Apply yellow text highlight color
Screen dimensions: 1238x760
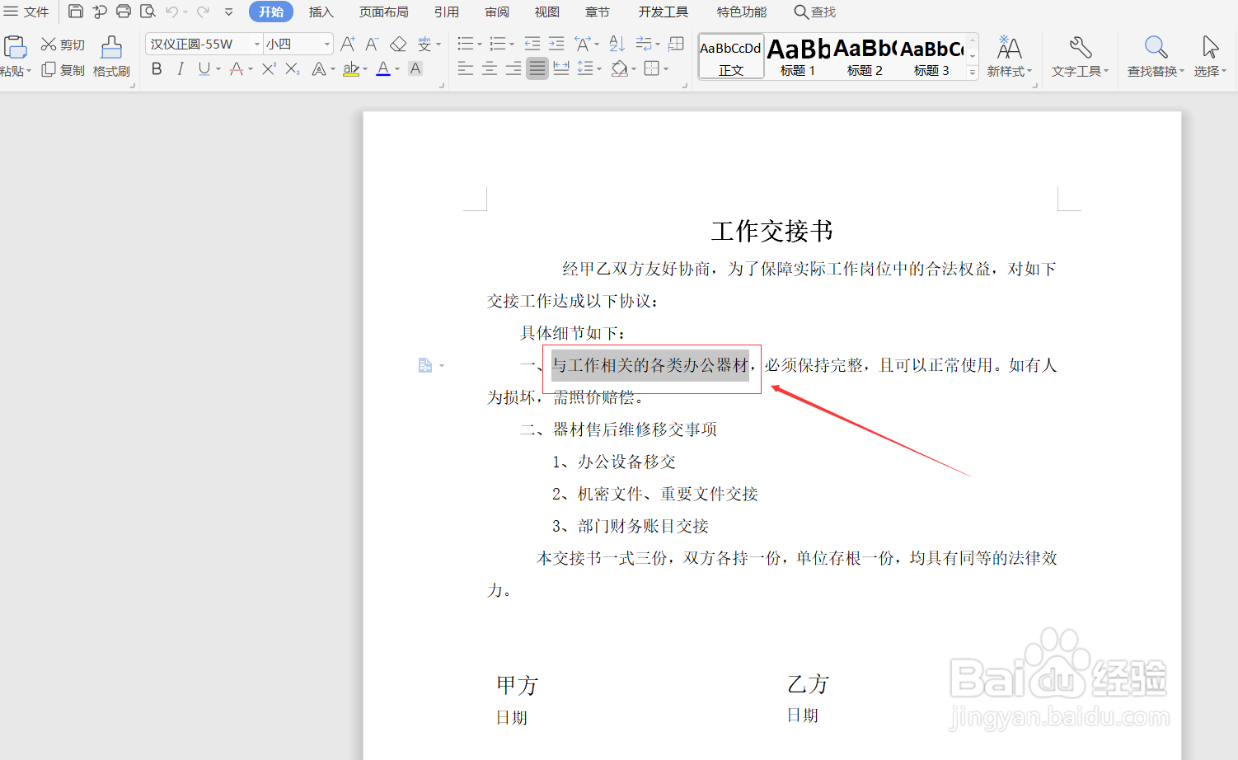tap(351, 69)
